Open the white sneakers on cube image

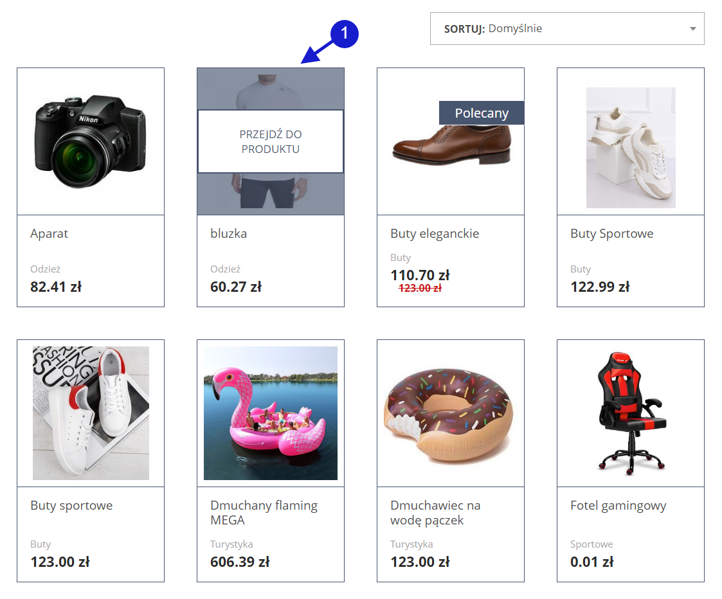click(630, 147)
